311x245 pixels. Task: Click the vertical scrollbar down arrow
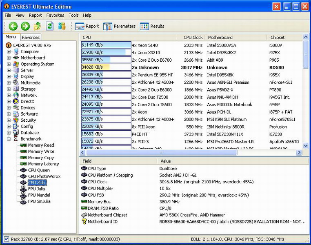pyautogui.click(x=306, y=146)
